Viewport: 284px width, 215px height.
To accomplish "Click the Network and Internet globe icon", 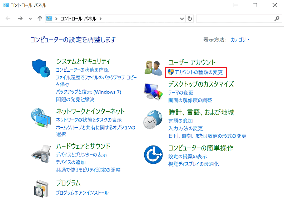I will pos(41,118).
